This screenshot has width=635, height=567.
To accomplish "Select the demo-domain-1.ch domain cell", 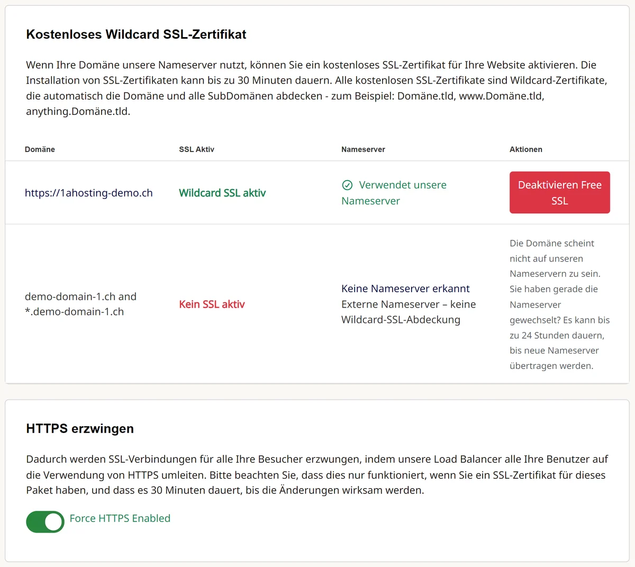I will pos(80,304).
